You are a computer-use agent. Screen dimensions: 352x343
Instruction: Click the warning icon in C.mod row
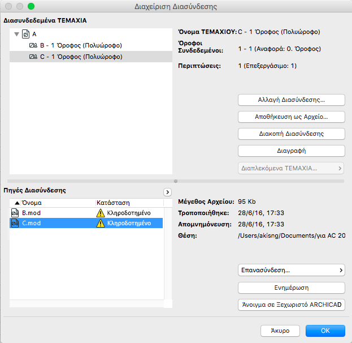click(x=101, y=223)
